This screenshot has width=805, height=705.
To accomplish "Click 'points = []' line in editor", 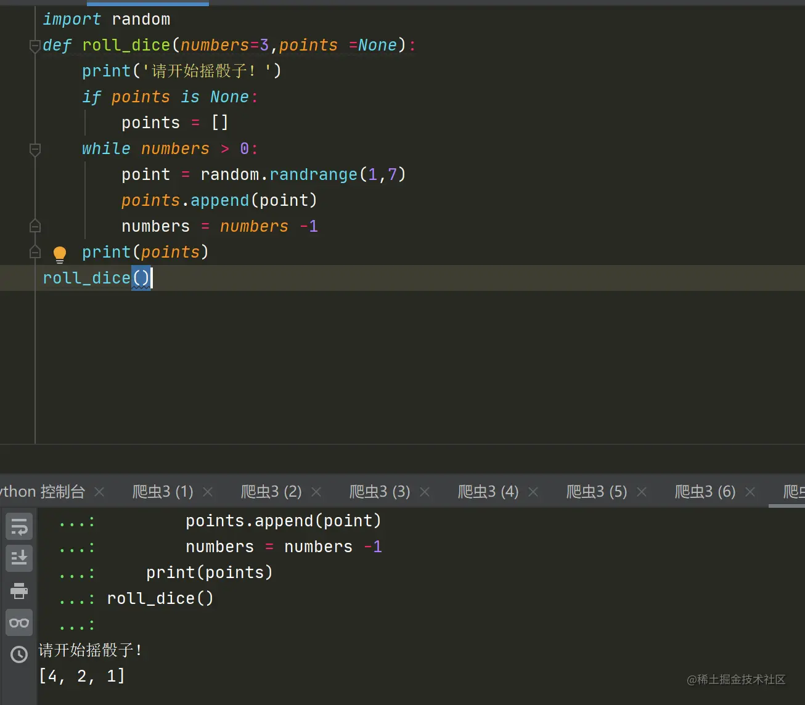I will coord(175,123).
